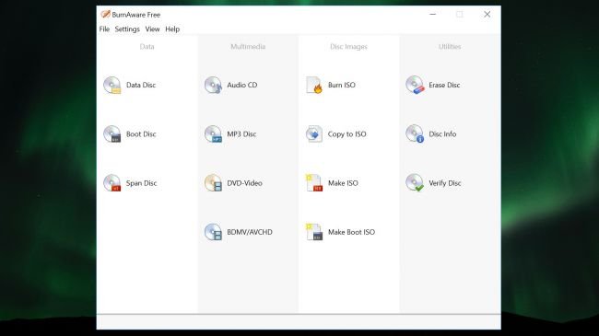Open the Span Disc tool icon
Viewport: 599px width, 336px height.
[x=112, y=183]
